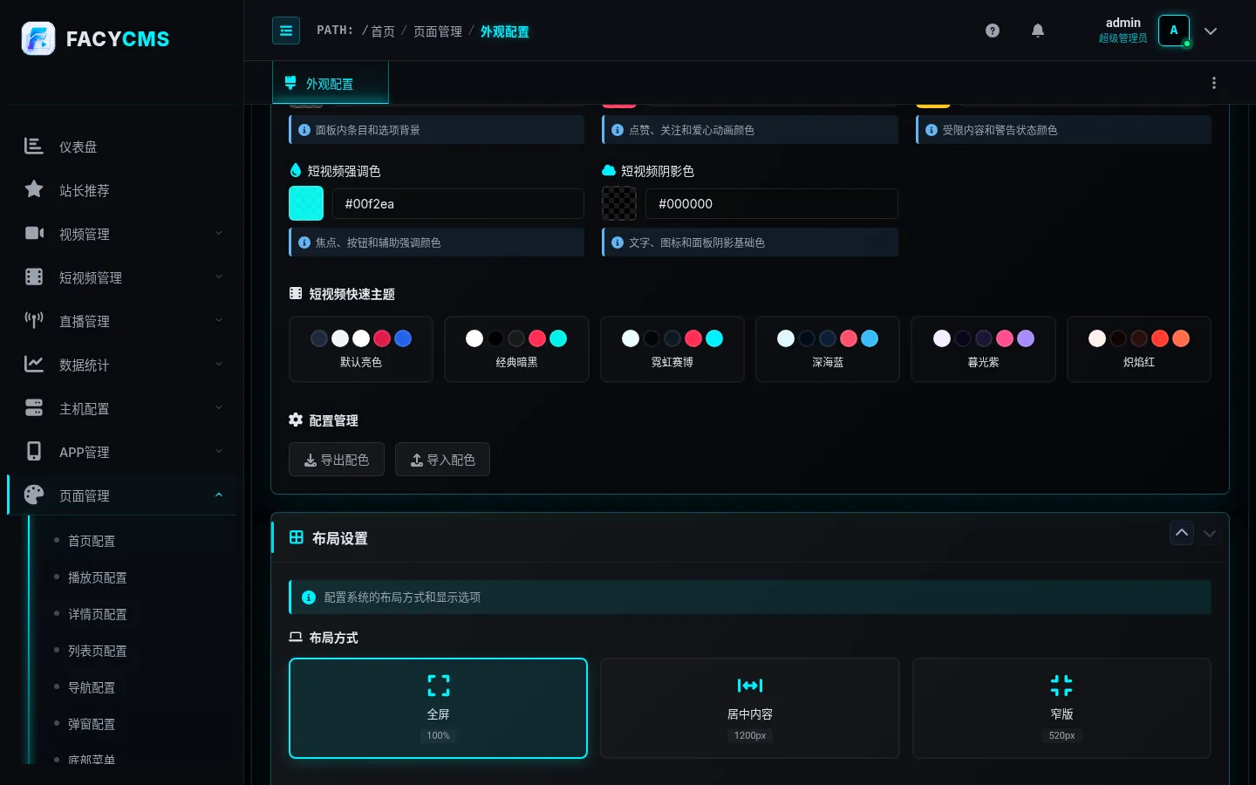Expand the 直播管理 submenu
1256x785 pixels.
coord(122,321)
